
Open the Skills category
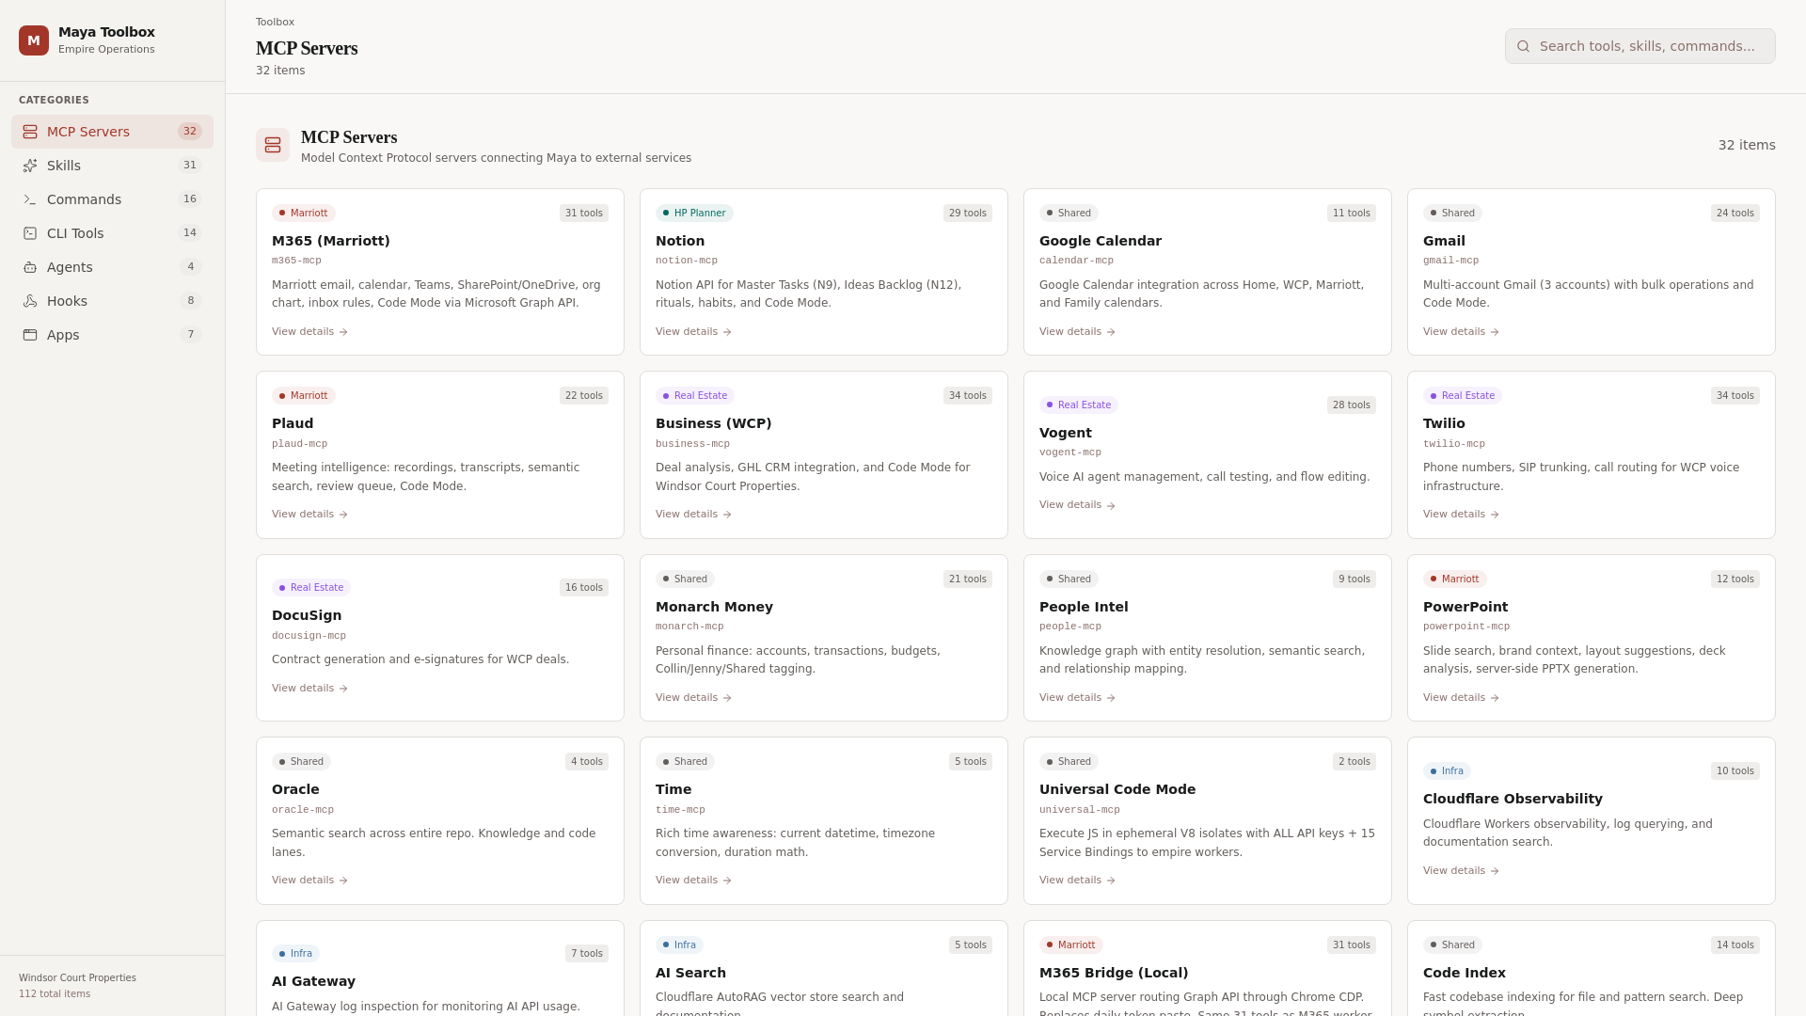coord(112,166)
